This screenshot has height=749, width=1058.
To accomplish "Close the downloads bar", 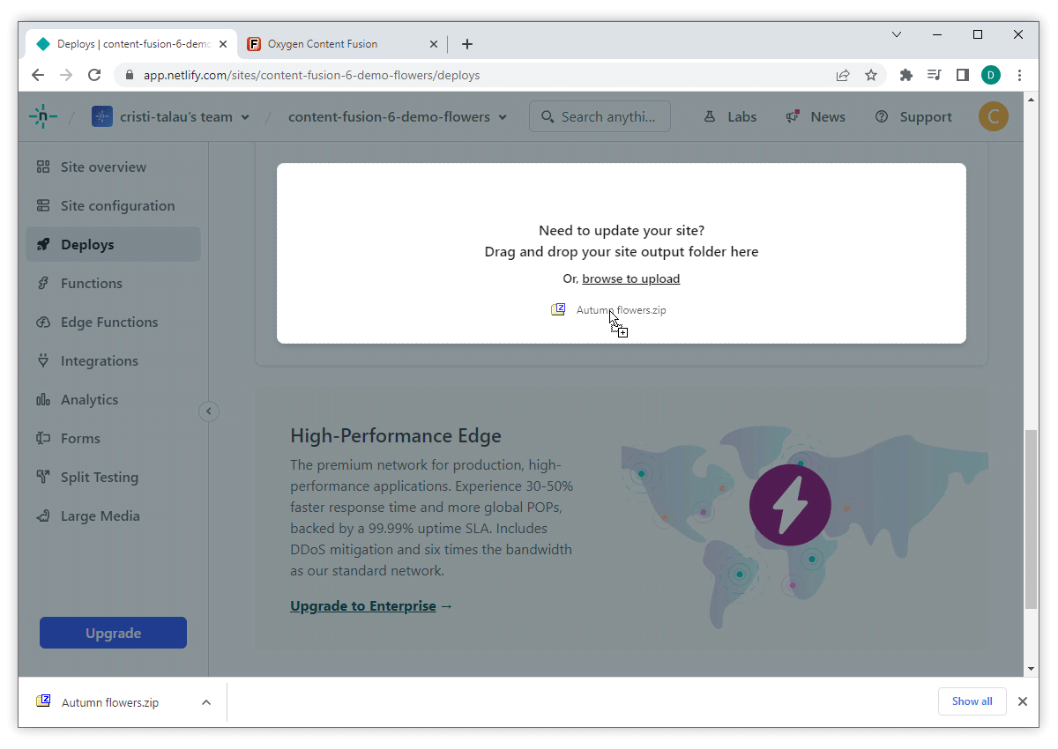I will (1023, 701).
